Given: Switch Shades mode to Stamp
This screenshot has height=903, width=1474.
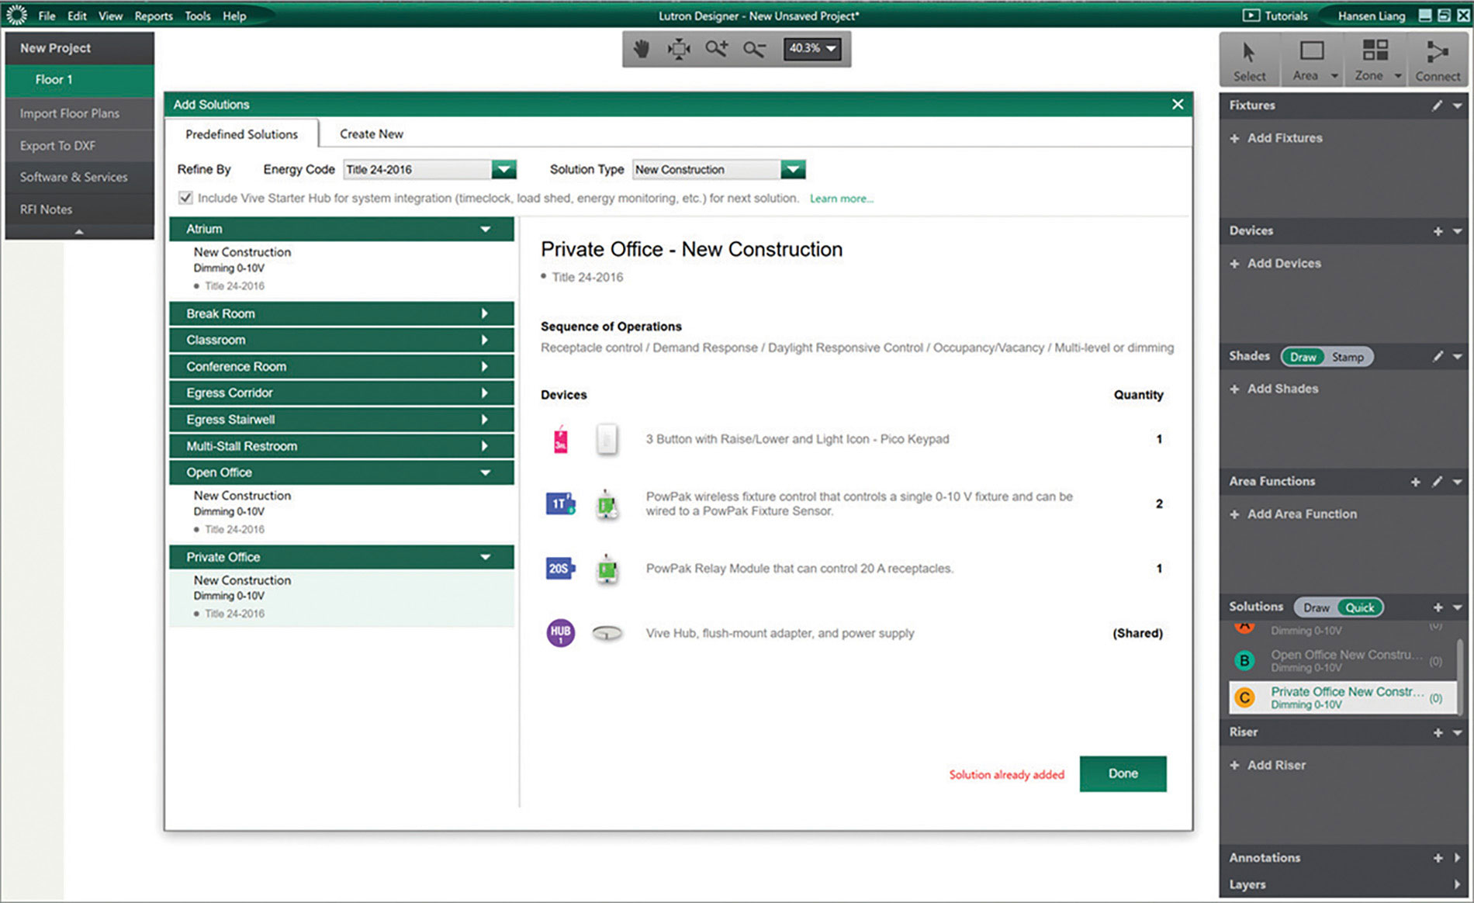Looking at the screenshot, I should click(x=1348, y=357).
